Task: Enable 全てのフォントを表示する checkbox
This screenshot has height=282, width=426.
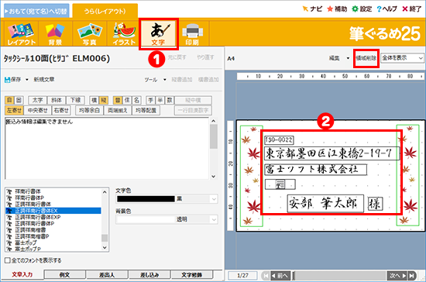Action: coord(8,260)
